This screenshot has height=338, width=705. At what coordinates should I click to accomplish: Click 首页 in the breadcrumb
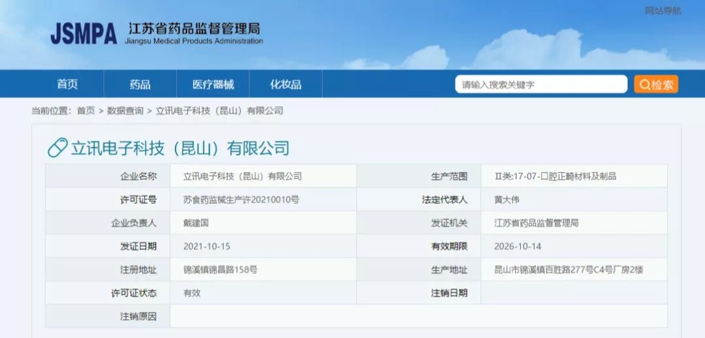pos(86,111)
